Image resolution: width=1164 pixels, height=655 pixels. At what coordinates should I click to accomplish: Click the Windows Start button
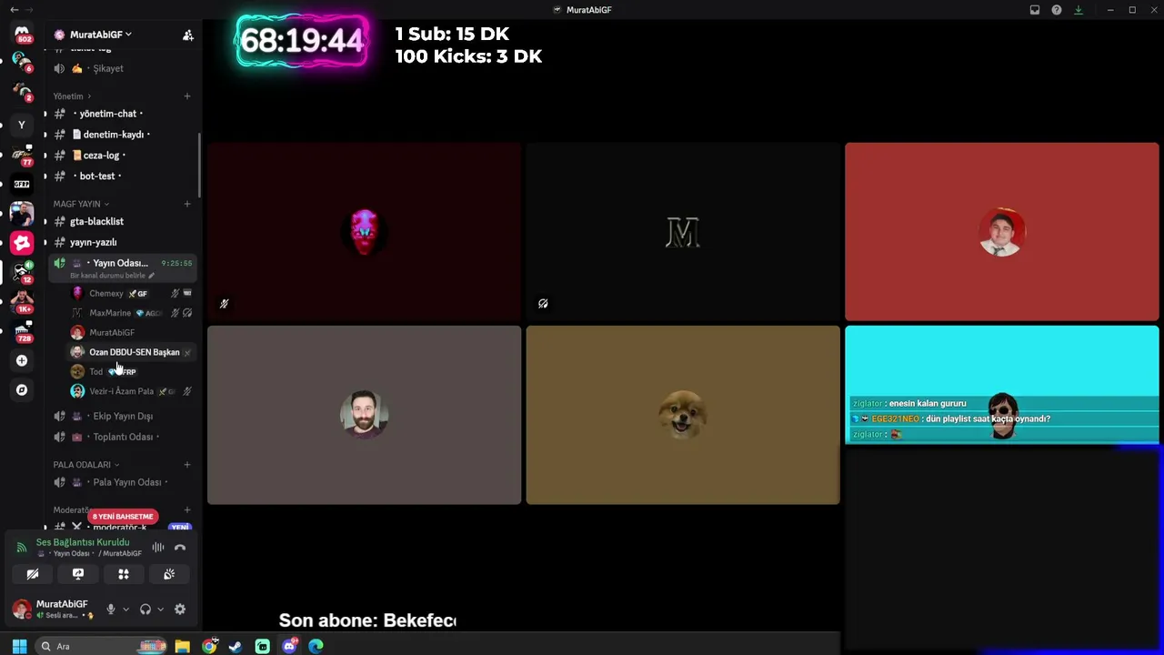[19, 647]
